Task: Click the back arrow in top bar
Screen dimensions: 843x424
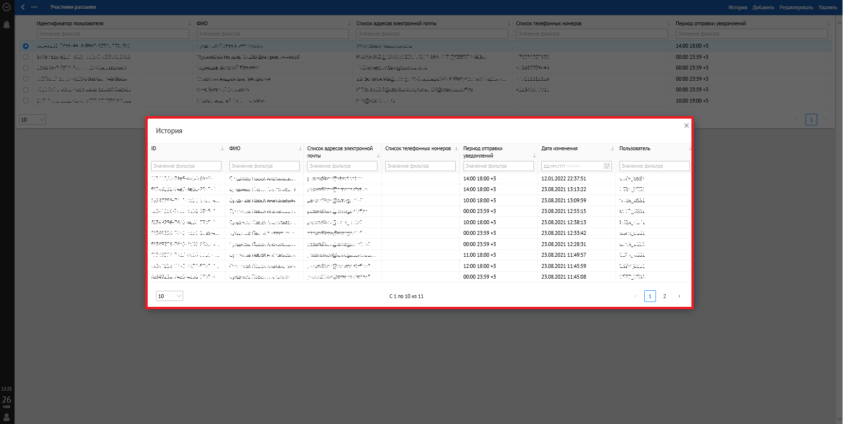Action: (23, 7)
